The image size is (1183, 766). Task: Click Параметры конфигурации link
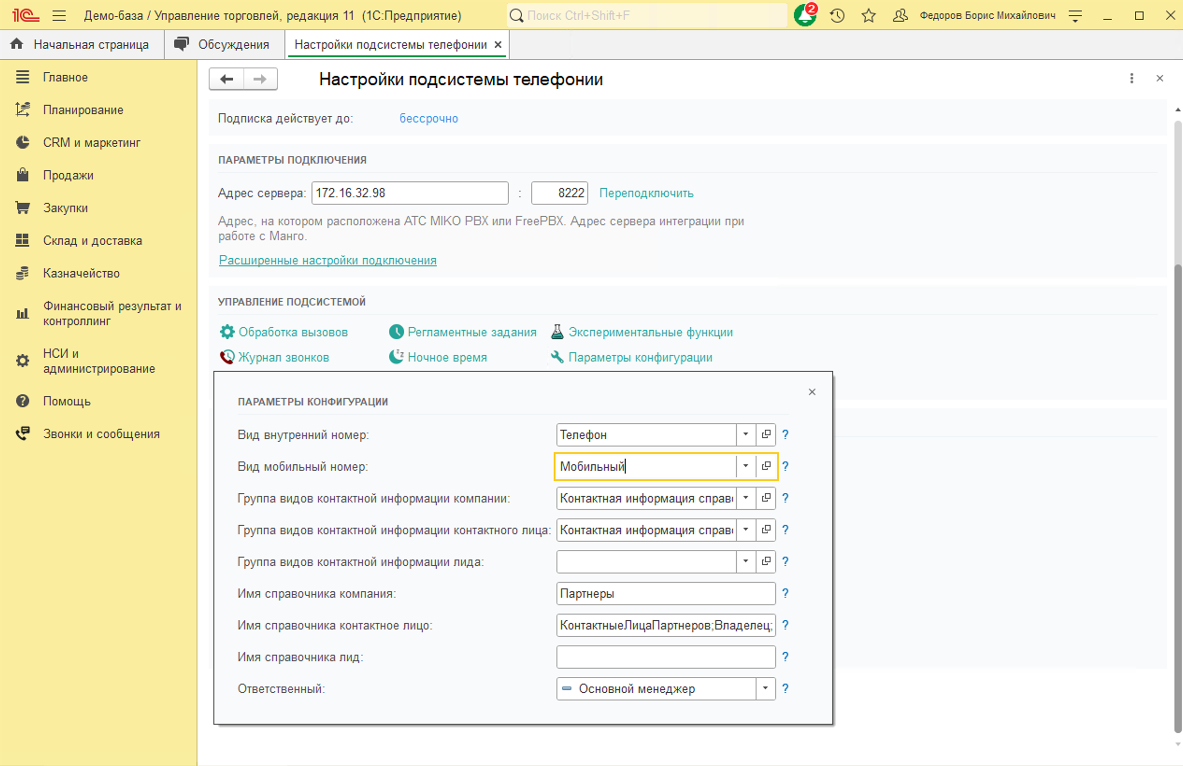631,357
